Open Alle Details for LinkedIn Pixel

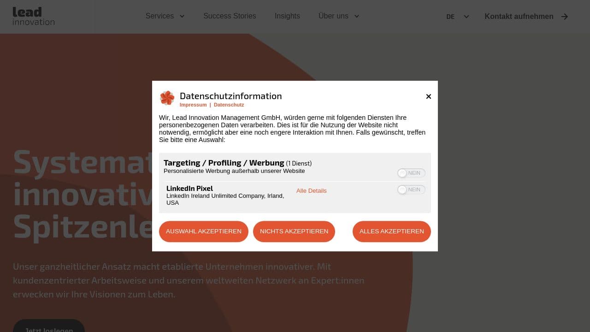[311, 190]
